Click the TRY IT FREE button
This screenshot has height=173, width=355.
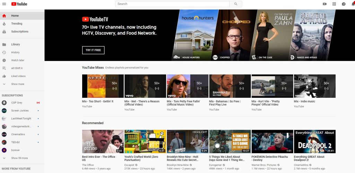tap(93, 50)
